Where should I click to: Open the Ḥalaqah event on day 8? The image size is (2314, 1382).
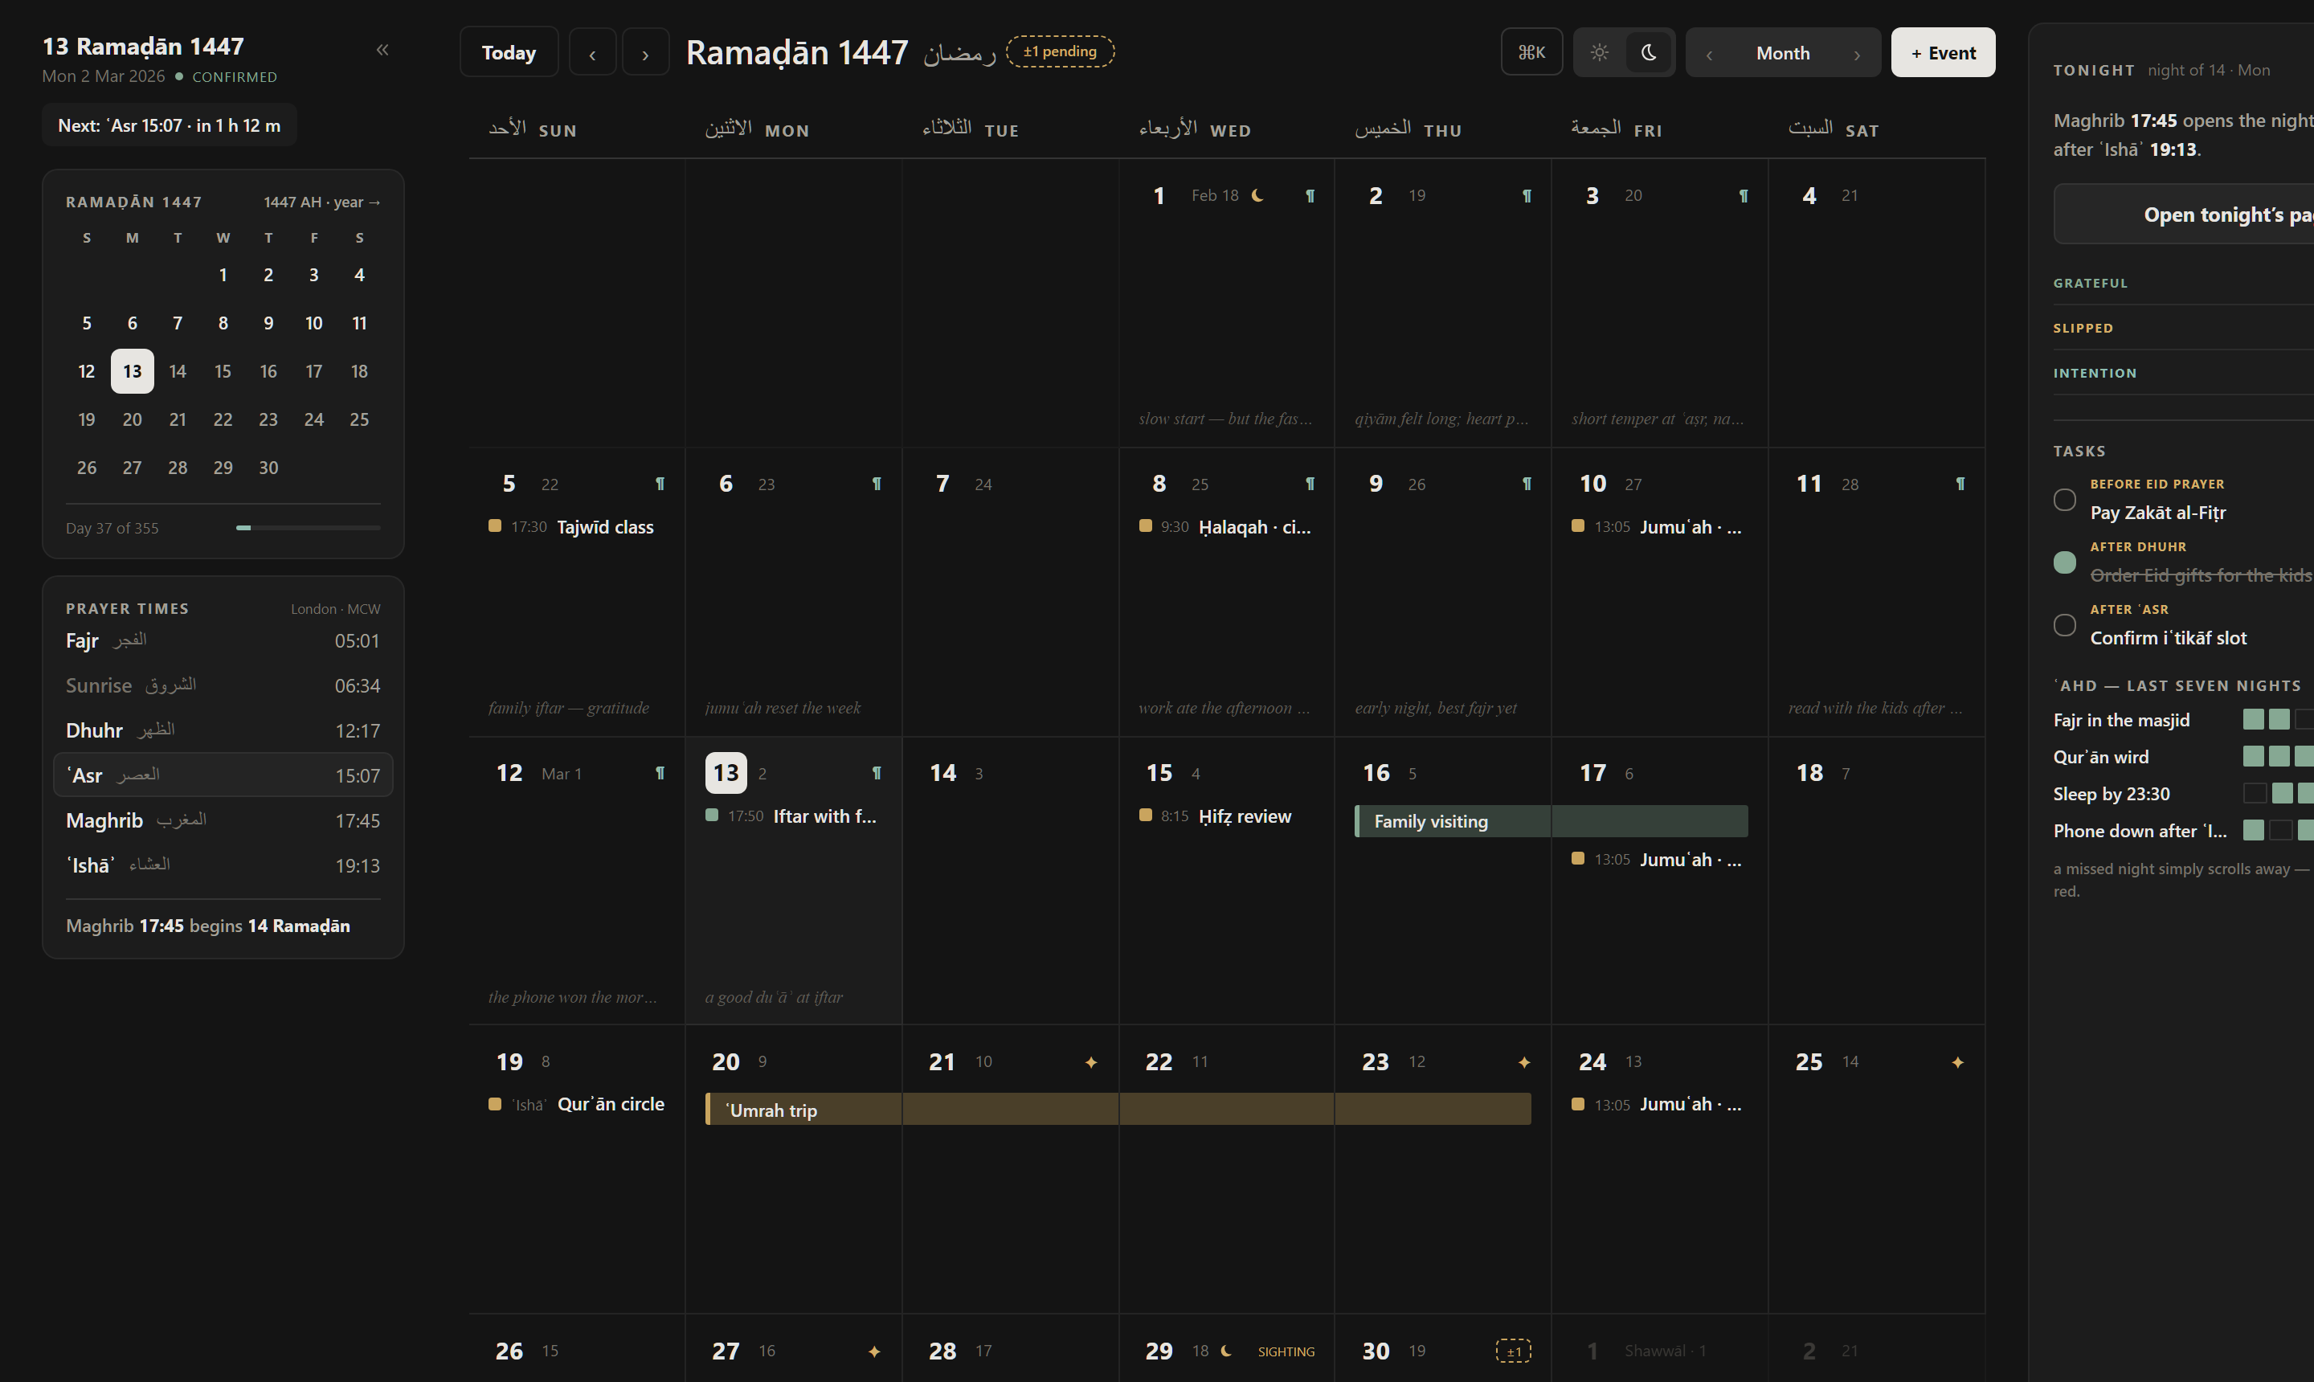coord(1224,527)
